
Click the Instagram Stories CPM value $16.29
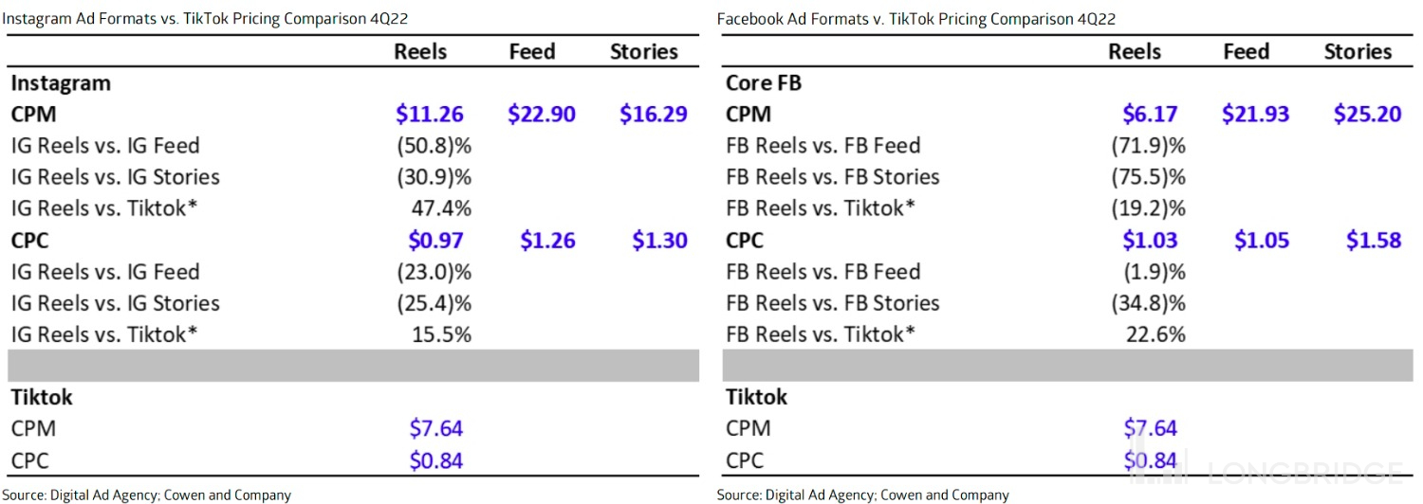point(653,115)
